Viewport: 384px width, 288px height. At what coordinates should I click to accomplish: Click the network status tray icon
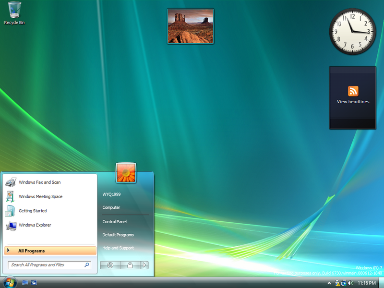pos(344,283)
